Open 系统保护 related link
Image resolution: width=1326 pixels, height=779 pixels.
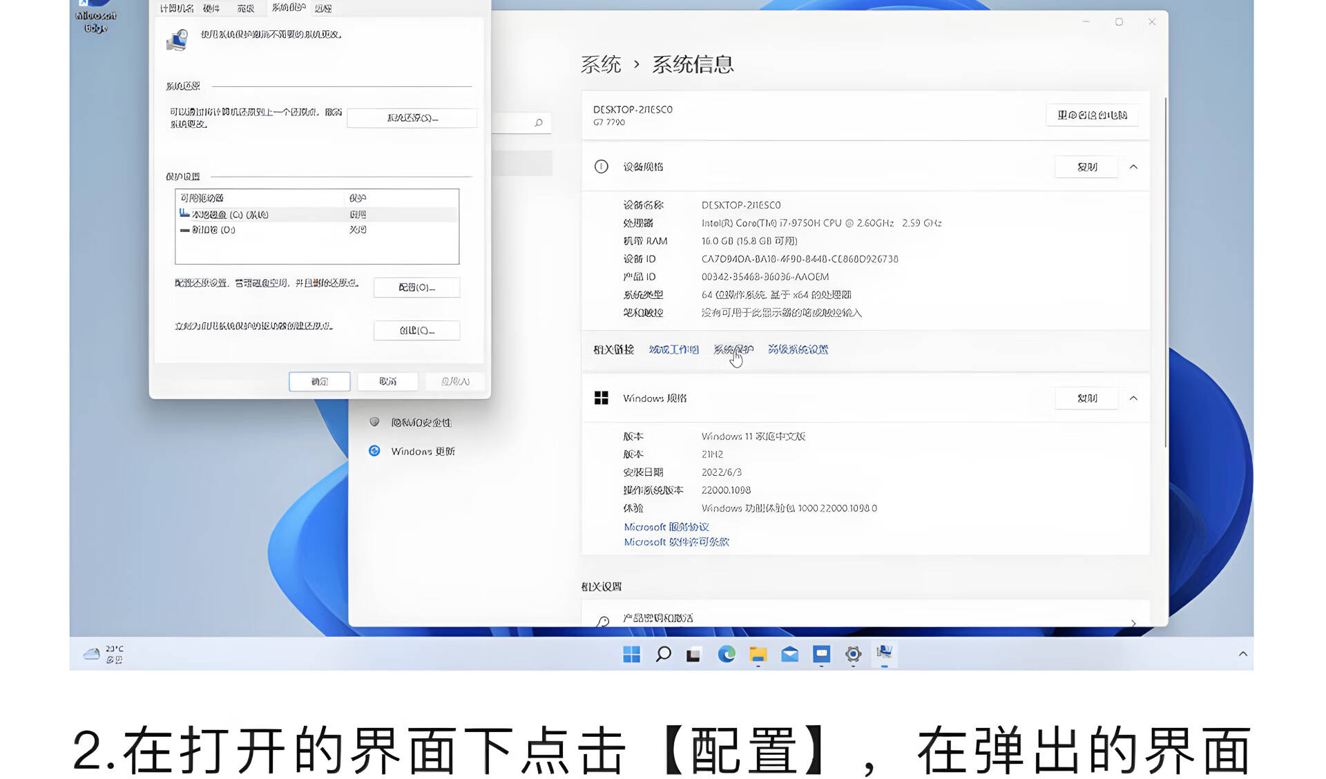click(733, 349)
